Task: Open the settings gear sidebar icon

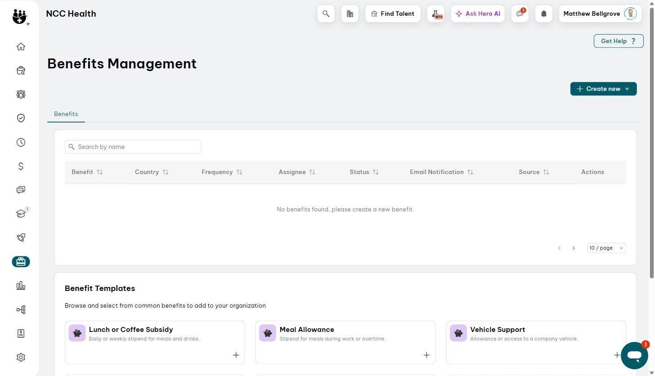Action: 21,358
